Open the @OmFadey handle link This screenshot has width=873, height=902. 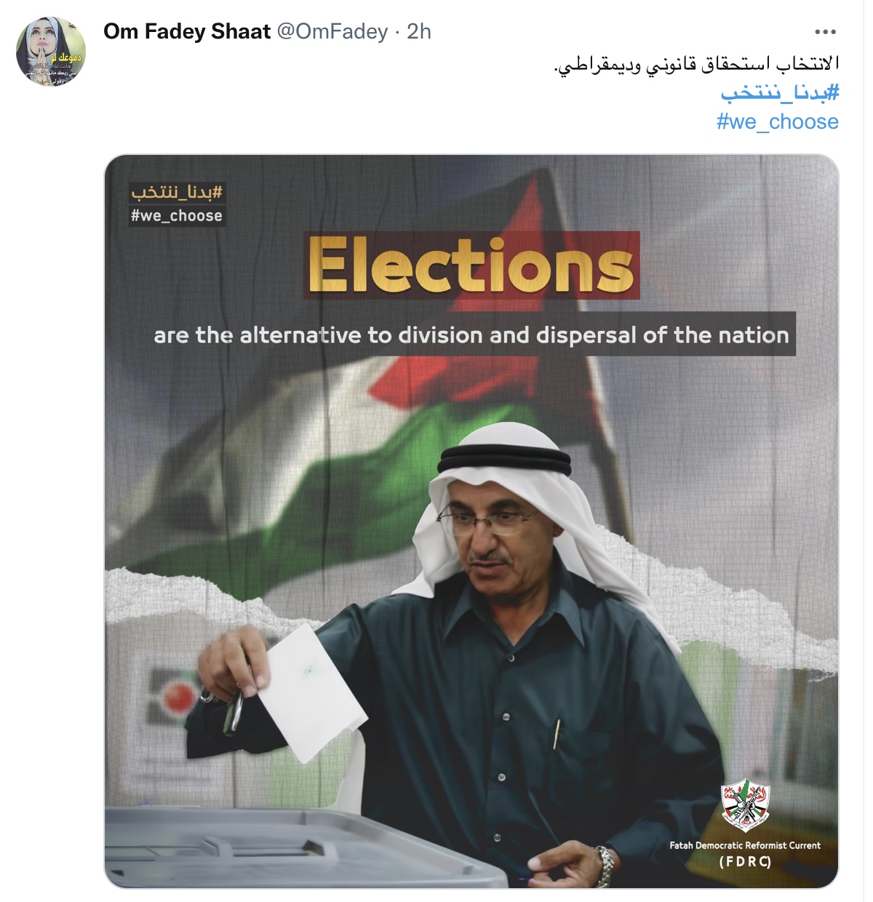pyautogui.click(x=332, y=31)
